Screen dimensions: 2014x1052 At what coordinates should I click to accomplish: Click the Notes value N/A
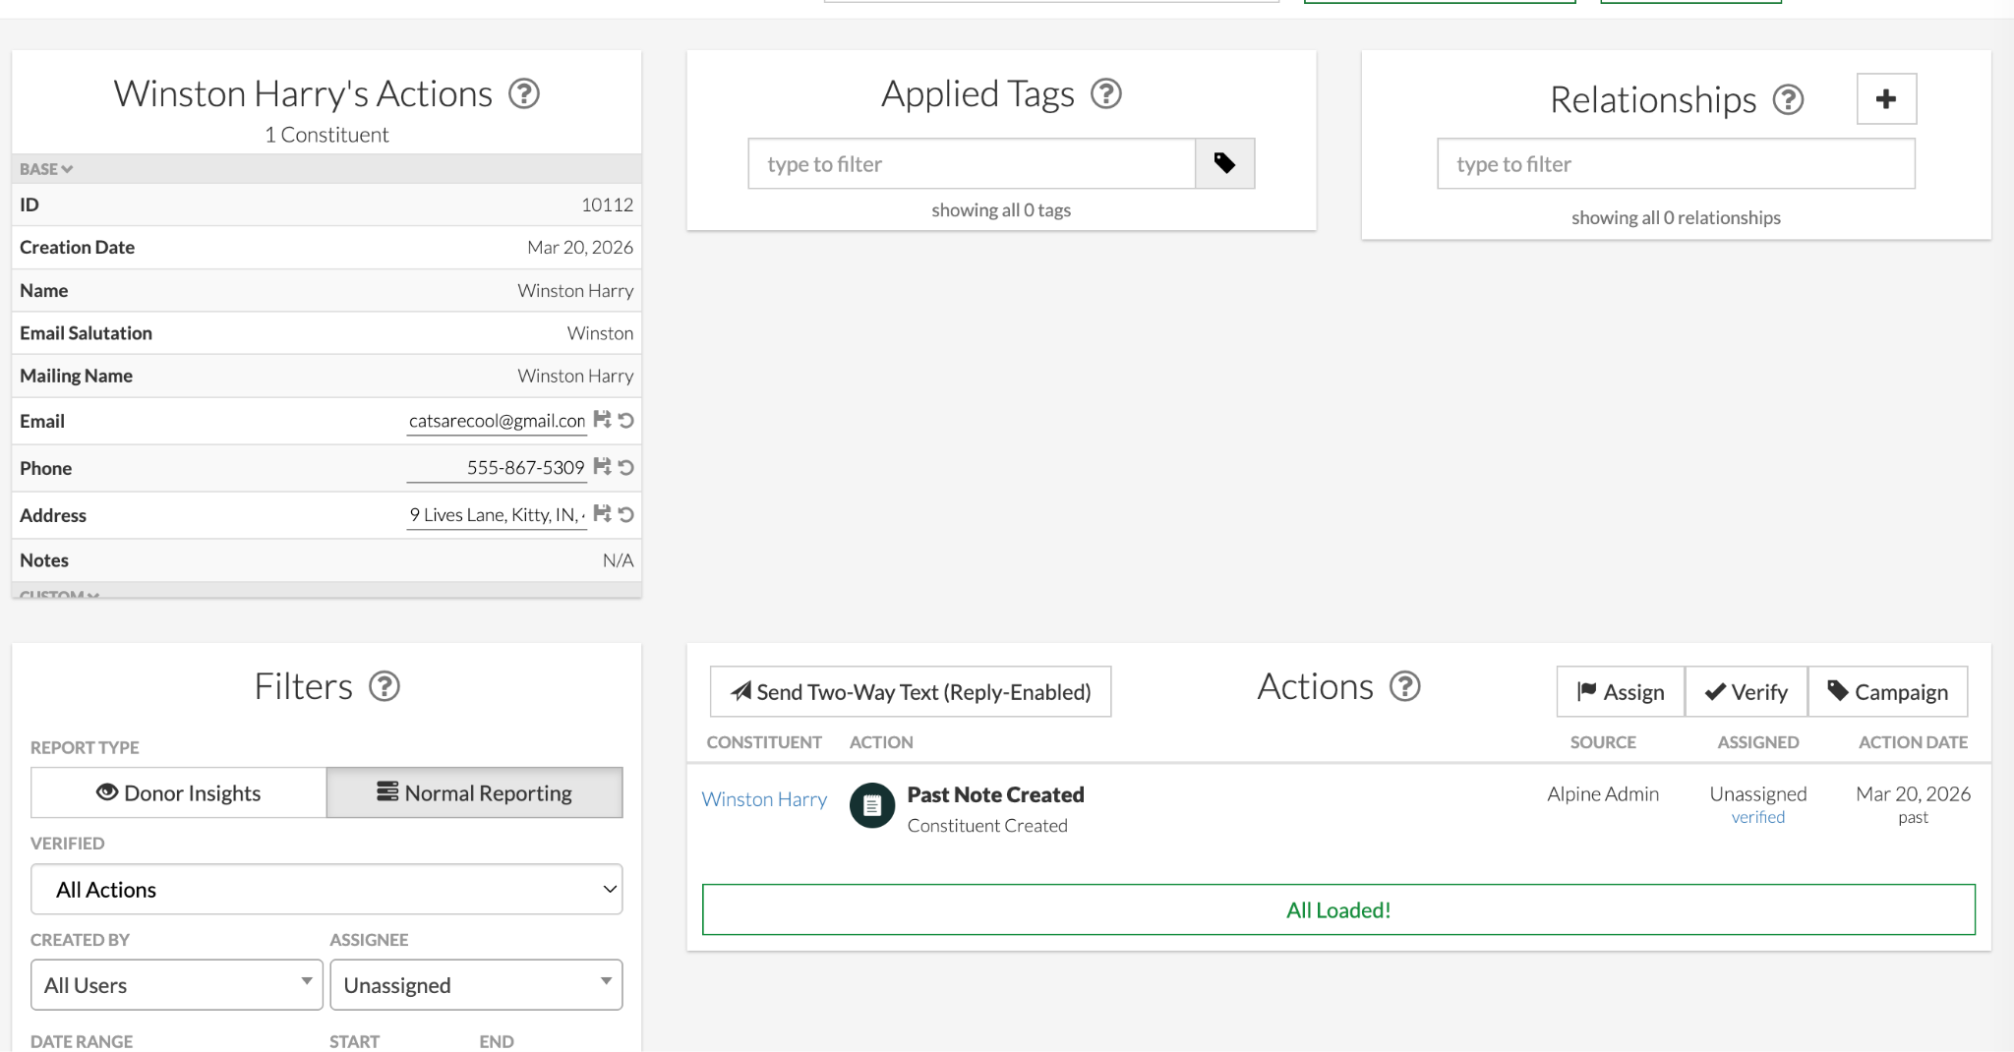(x=619, y=560)
